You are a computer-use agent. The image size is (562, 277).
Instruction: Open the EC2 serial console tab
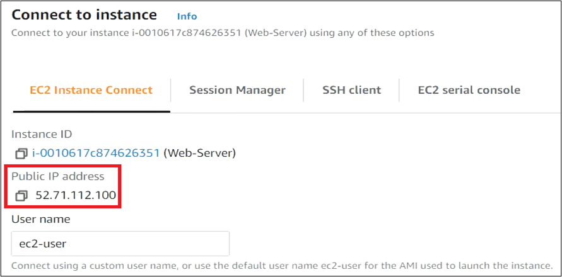coord(469,90)
